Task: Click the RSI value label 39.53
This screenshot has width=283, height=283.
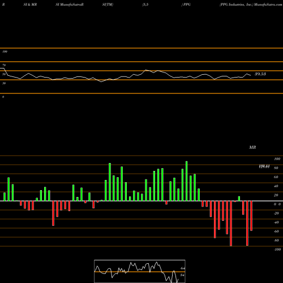Action: point(260,74)
